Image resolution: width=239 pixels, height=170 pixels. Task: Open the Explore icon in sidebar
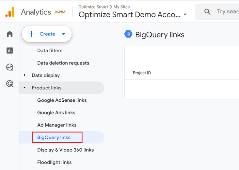click(x=10, y=67)
